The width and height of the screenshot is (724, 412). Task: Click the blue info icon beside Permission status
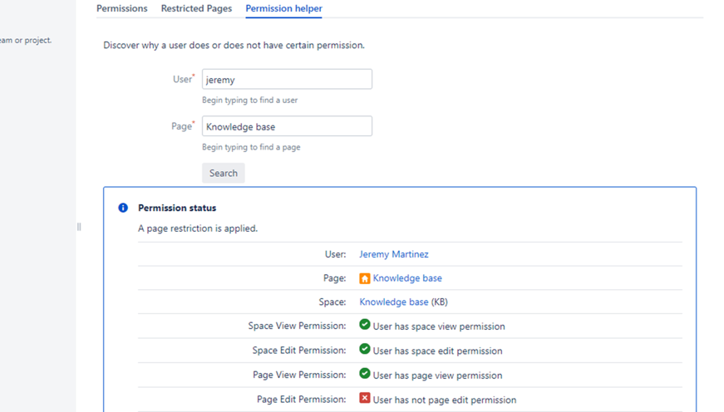123,208
